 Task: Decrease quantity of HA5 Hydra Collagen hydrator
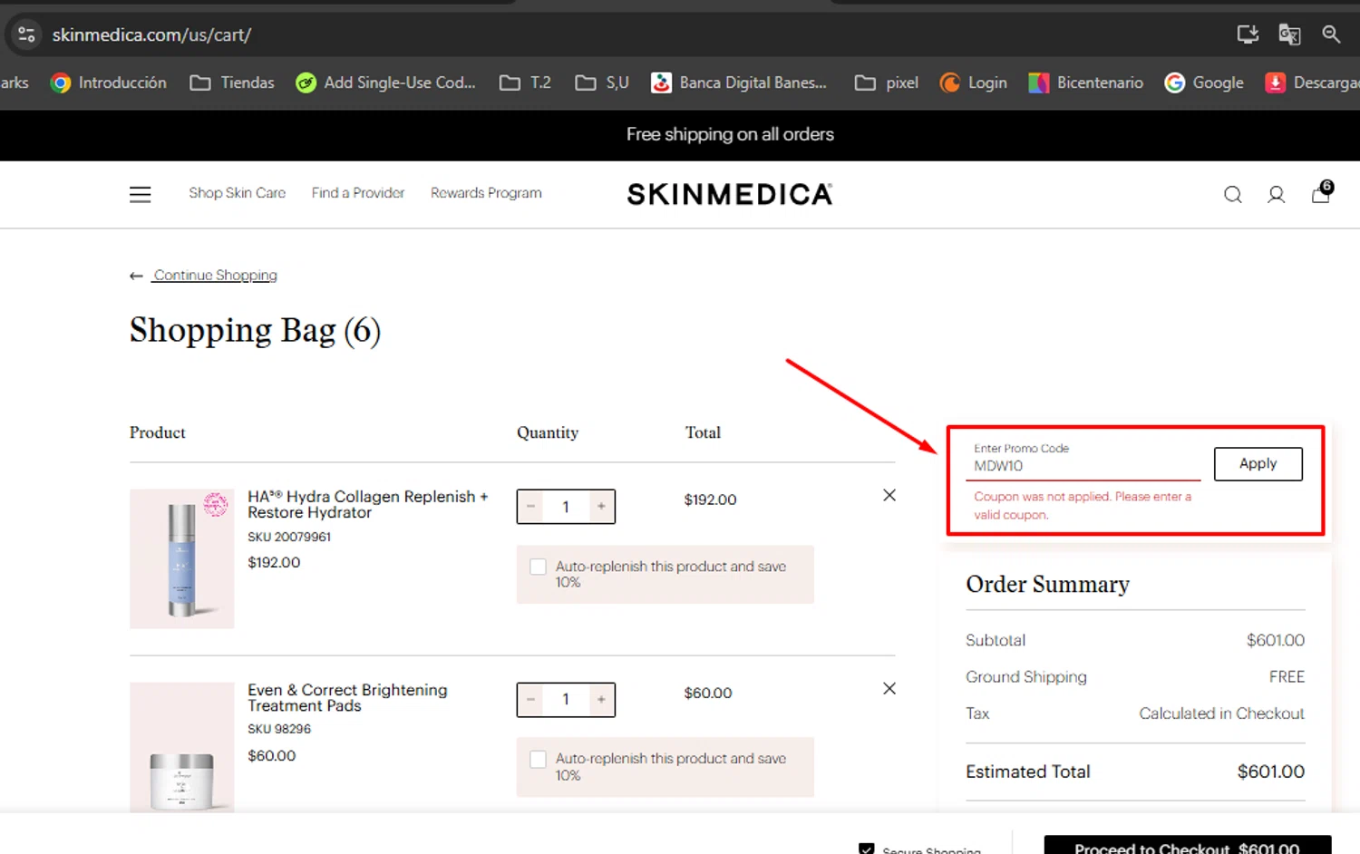pos(531,507)
